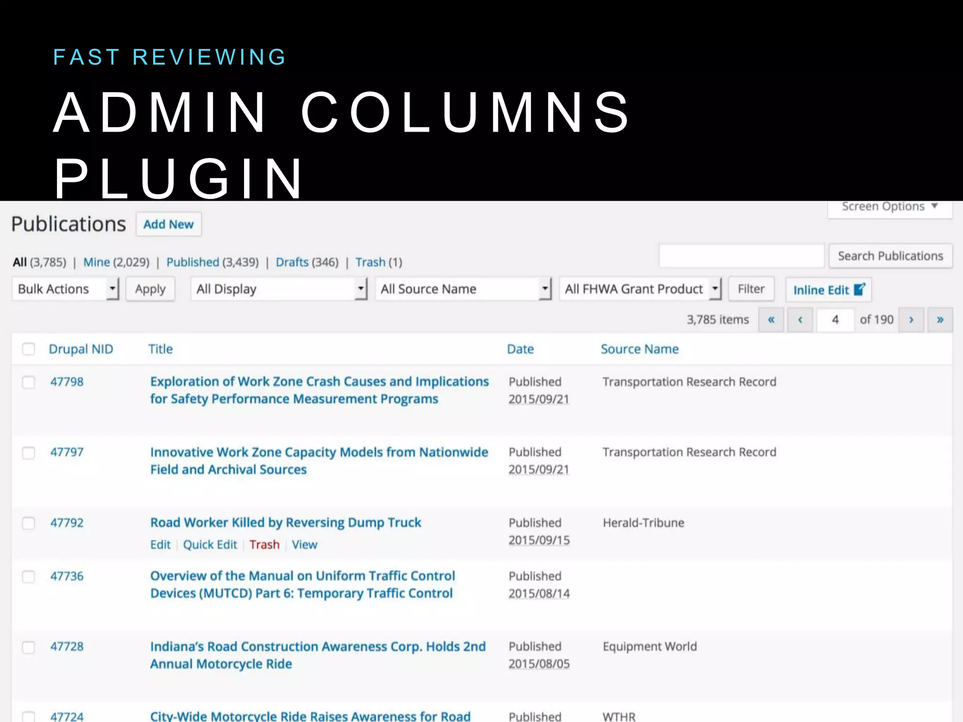Select all publications with header checkbox
The height and width of the screenshot is (722, 963).
coord(29,349)
